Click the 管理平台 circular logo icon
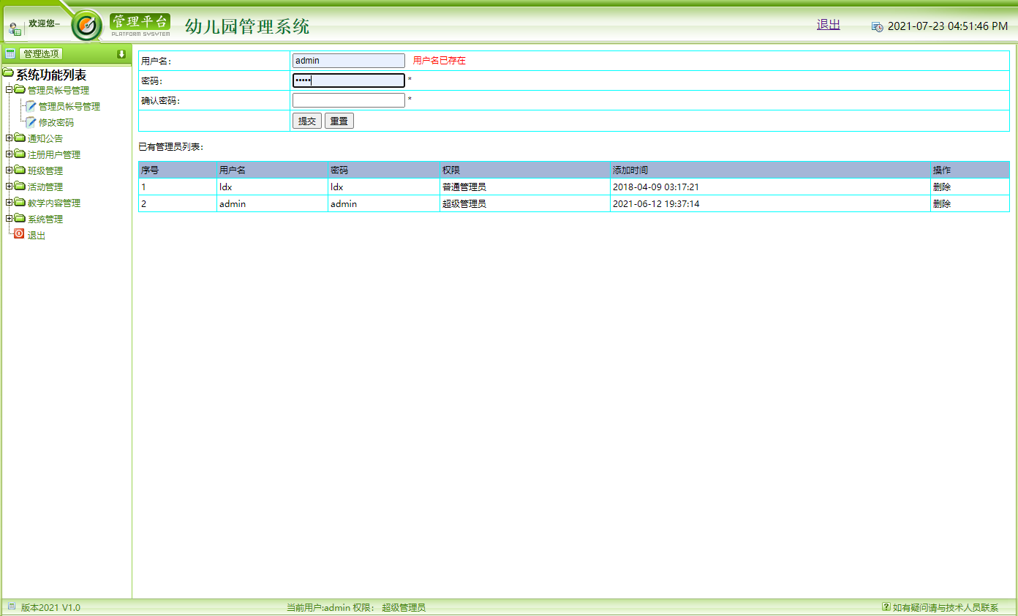1018x616 pixels. (87, 26)
